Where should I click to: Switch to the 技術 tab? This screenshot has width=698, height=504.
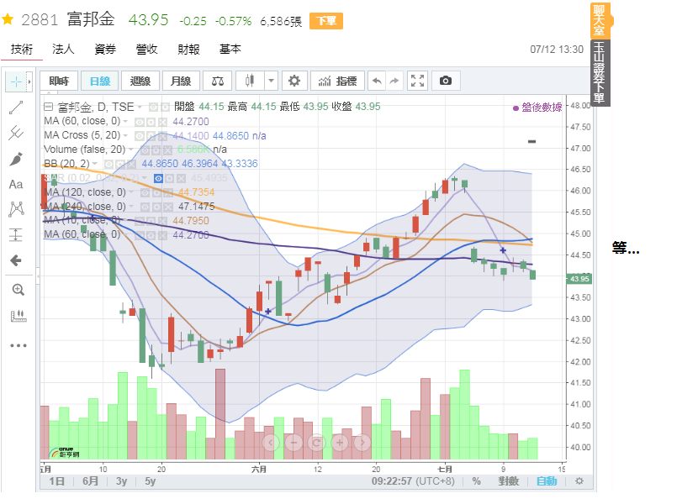point(22,49)
